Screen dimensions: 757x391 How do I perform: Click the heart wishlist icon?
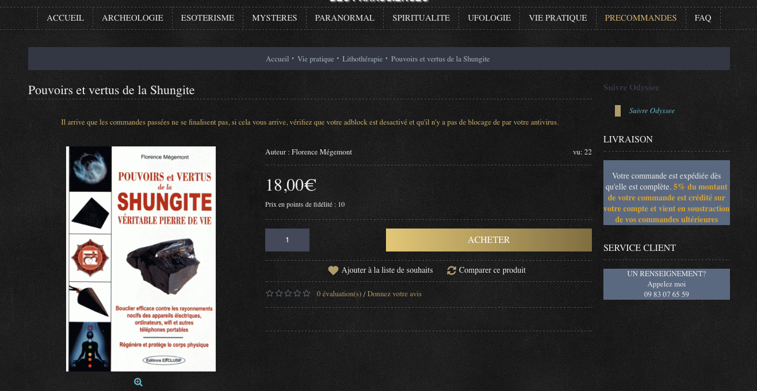tap(333, 270)
